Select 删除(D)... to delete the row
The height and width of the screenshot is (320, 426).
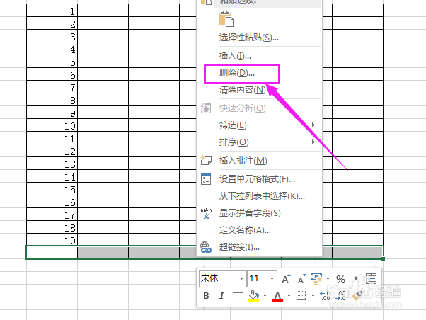tap(236, 73)
